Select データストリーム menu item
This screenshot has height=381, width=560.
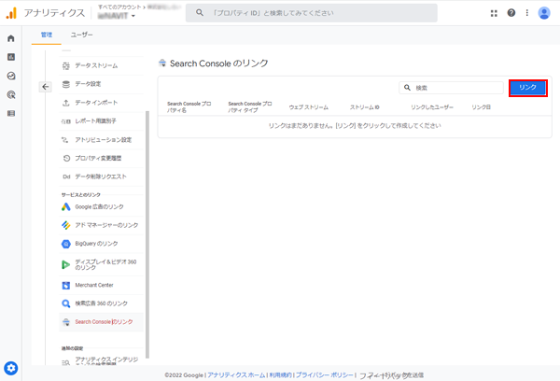pyautogui.click(x=101, y=65)
